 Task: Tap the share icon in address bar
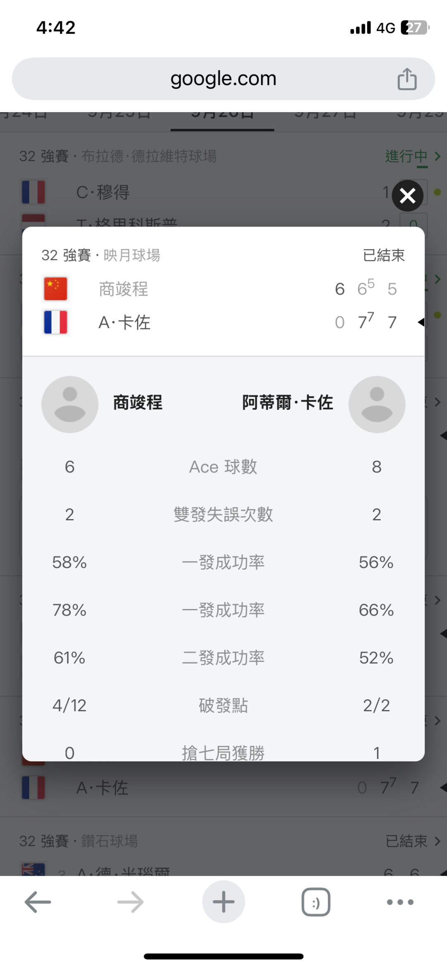tap(407, 79)
